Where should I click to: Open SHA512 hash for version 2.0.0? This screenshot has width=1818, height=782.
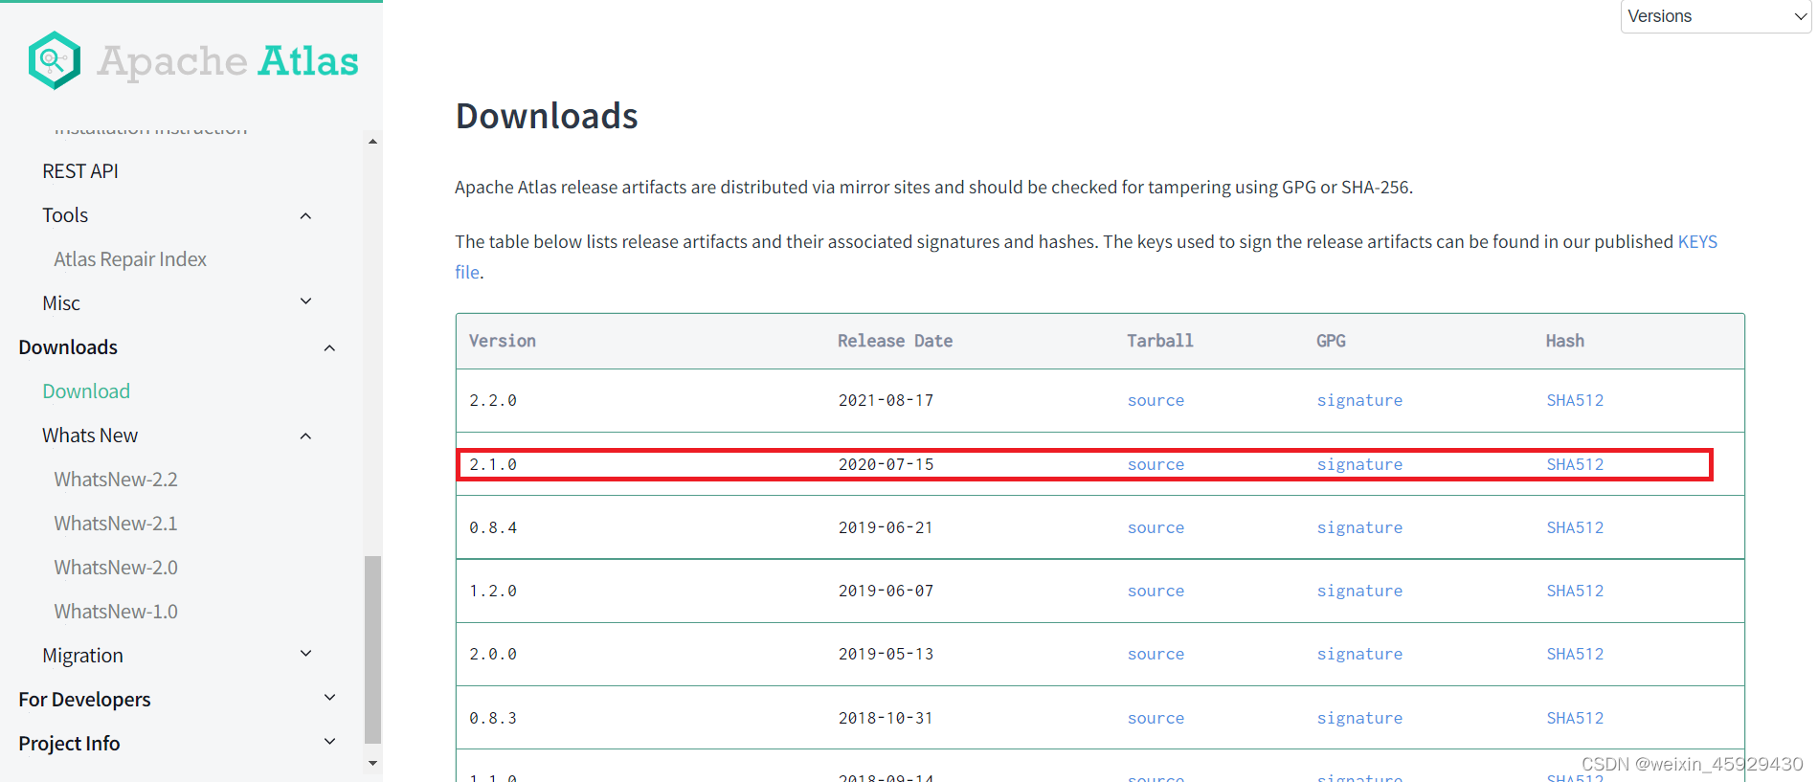pos(1575,654)
